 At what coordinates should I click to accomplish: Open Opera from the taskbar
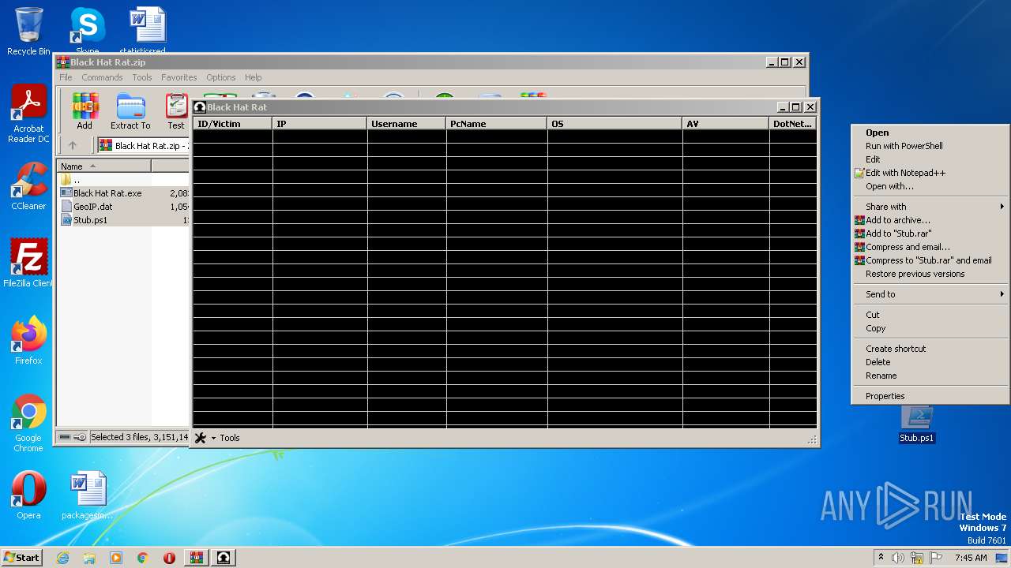pos(170,558)
